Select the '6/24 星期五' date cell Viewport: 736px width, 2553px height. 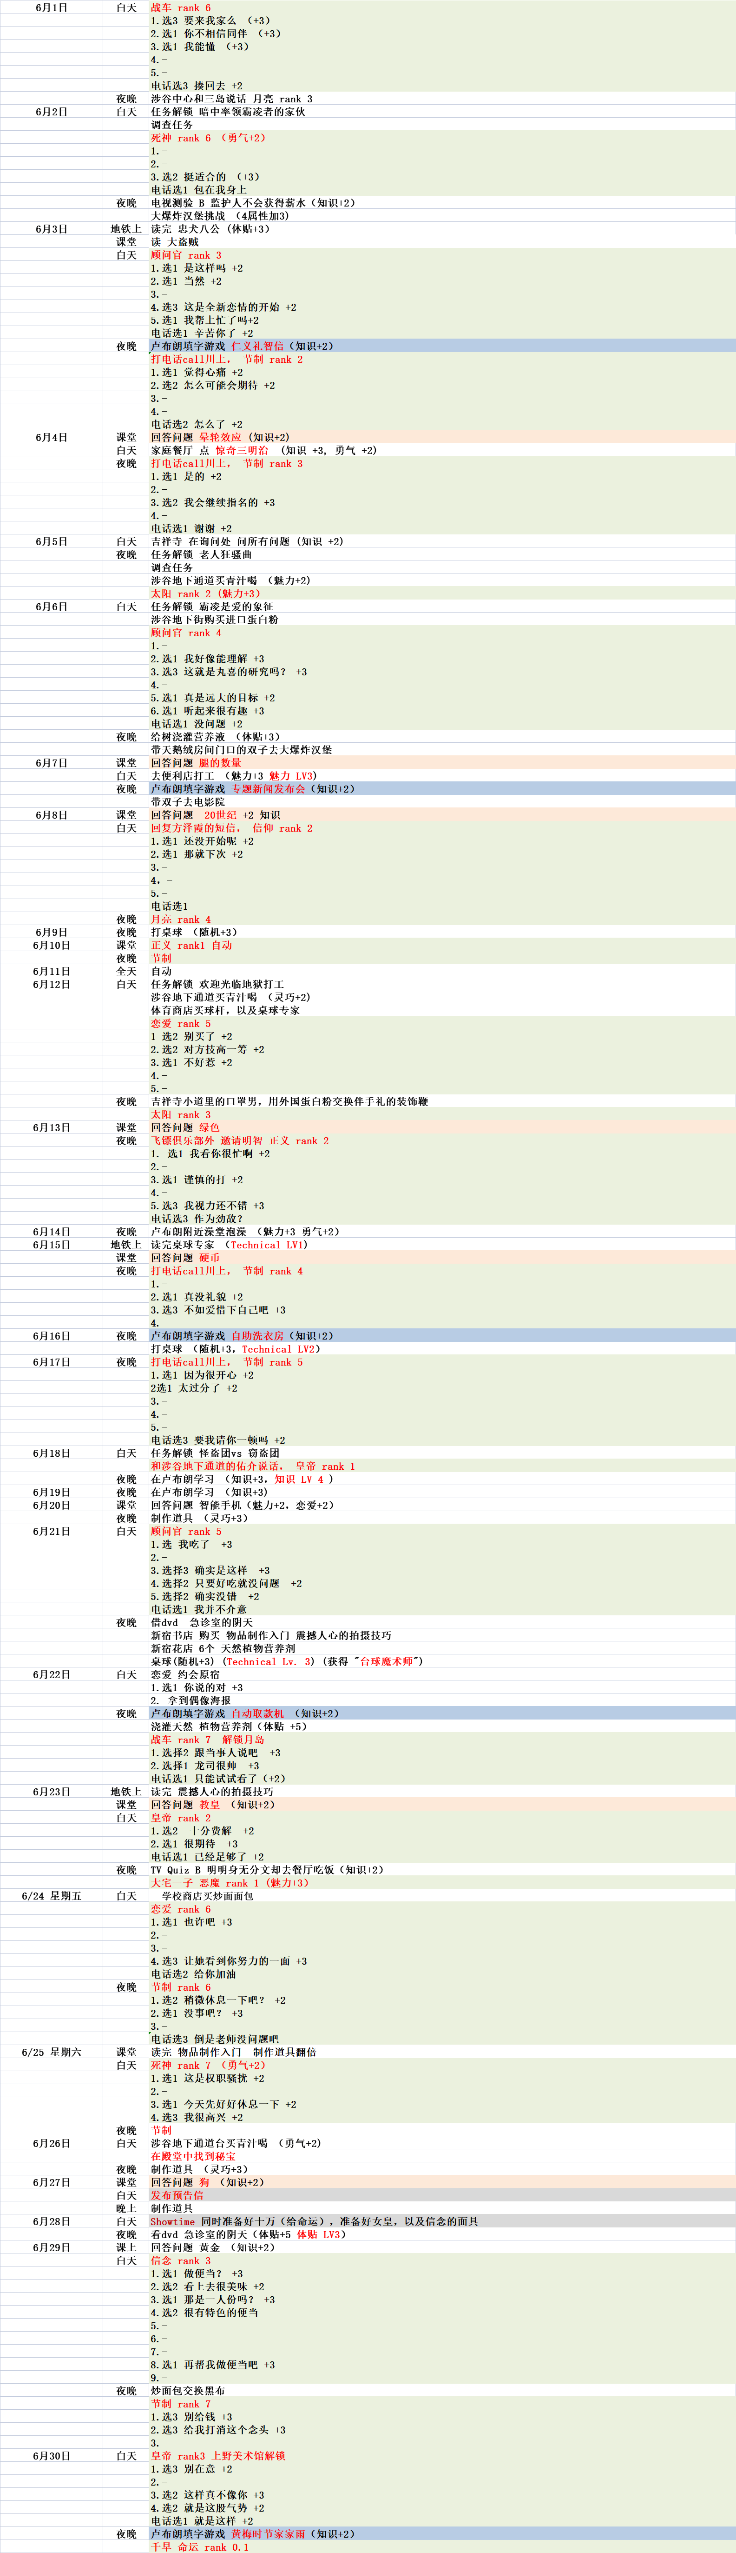tap(52, 1895)
